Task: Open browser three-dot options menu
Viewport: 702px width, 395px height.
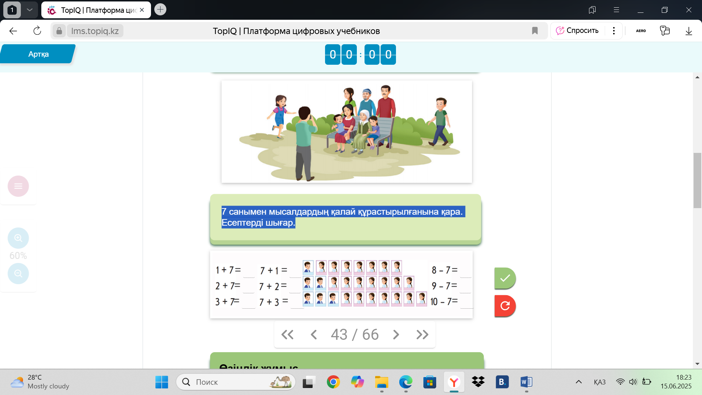Action: [x=614, y=31]
